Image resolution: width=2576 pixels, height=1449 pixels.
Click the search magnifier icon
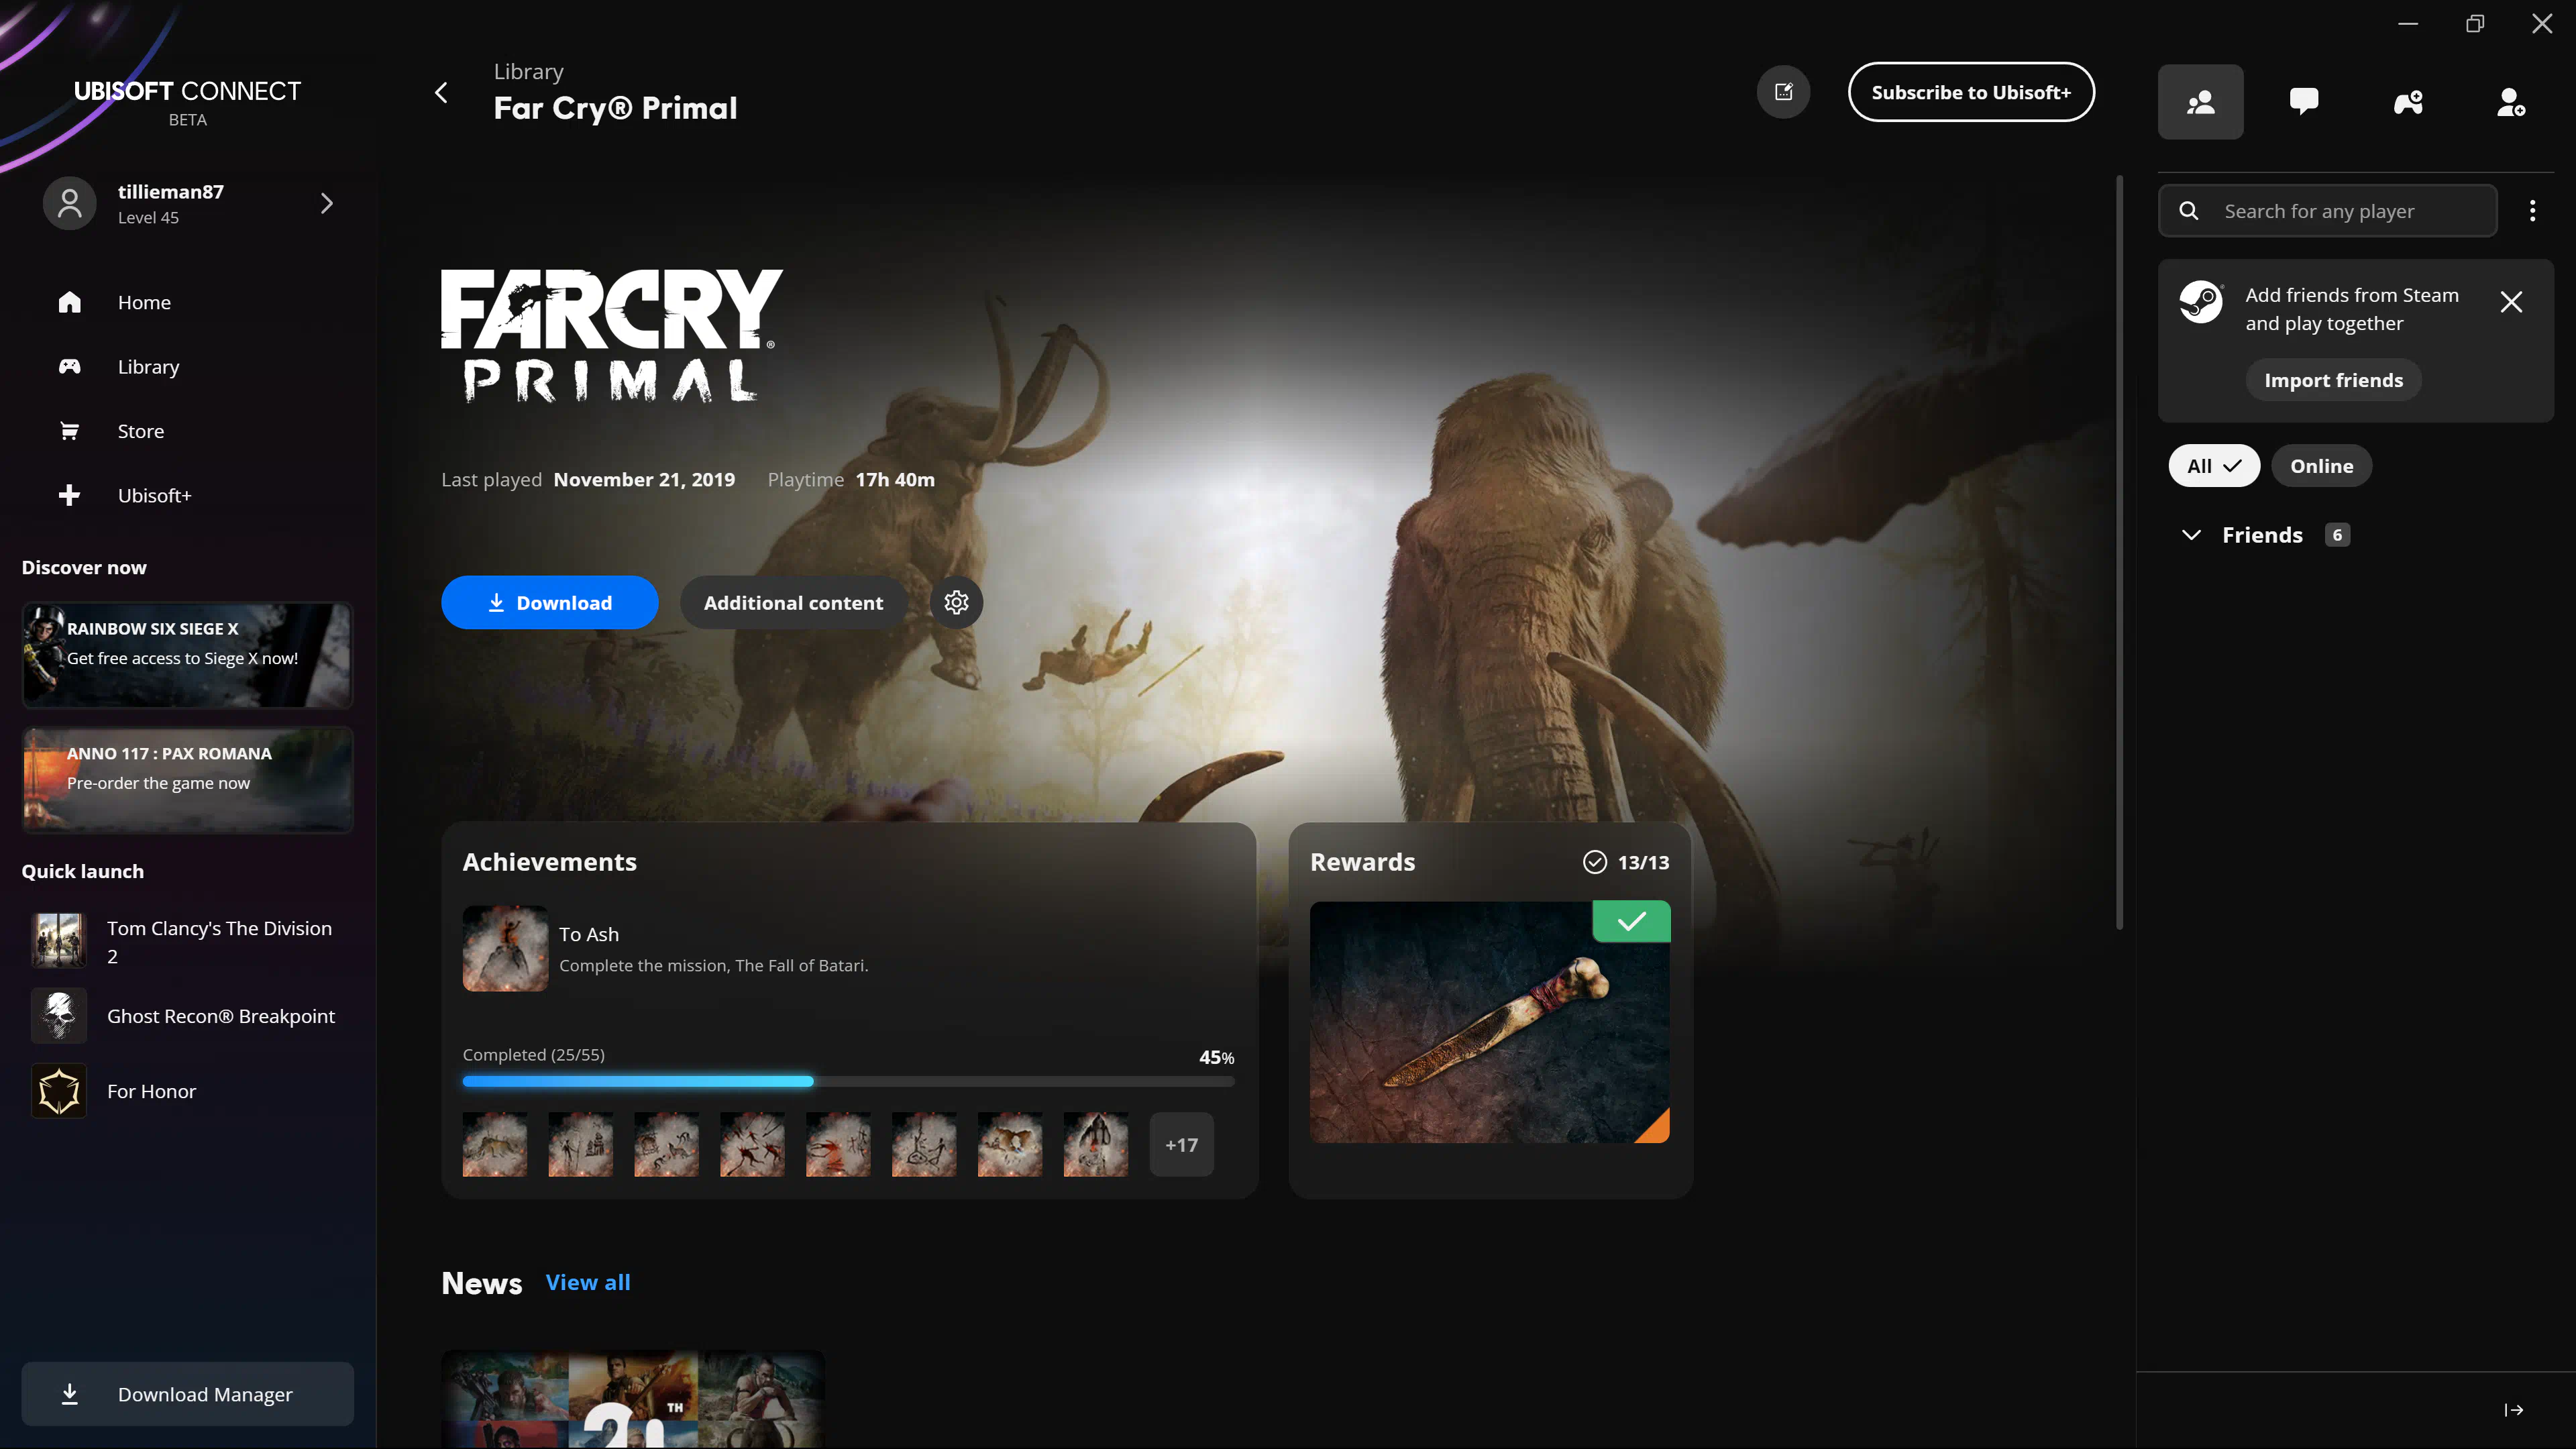2189,211
